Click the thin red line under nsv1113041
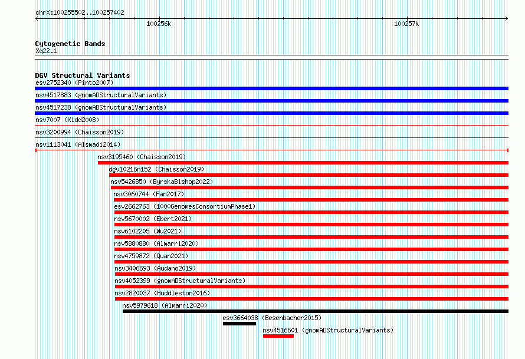525x359 pixels. 271,150
